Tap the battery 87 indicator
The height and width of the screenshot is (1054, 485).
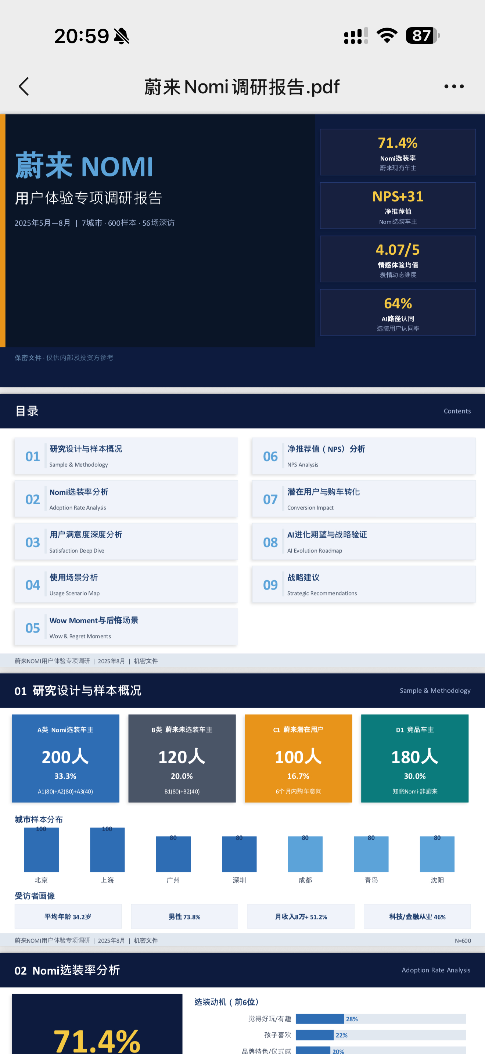point(423,36)
